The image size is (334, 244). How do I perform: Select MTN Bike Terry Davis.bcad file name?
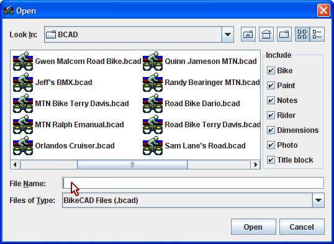tap(82, 103)
